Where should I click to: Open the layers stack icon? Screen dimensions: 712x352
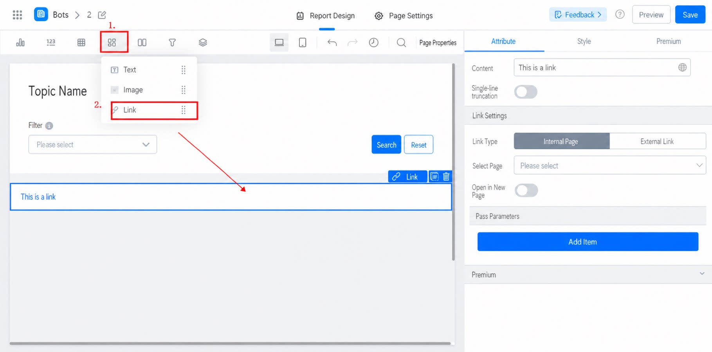tap(203, 42)
